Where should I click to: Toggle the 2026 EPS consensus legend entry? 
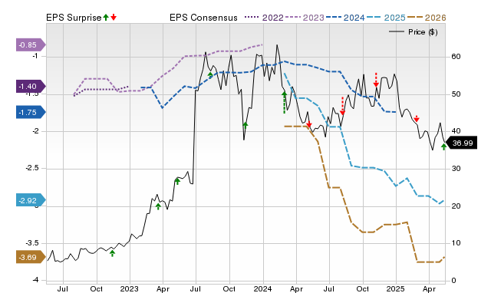[x=427, y=18]
